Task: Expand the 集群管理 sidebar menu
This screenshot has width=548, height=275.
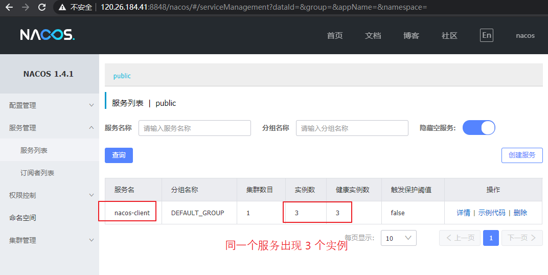Action: [x=50, y=240]
